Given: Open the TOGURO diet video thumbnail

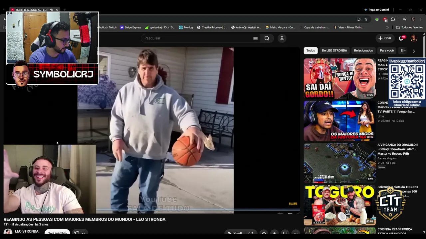Looking at the screenshot, I should (340, 205).
